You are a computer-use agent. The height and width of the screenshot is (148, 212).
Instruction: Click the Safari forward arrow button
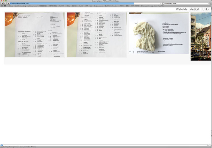pyautogui.click(x=5, y=3)
